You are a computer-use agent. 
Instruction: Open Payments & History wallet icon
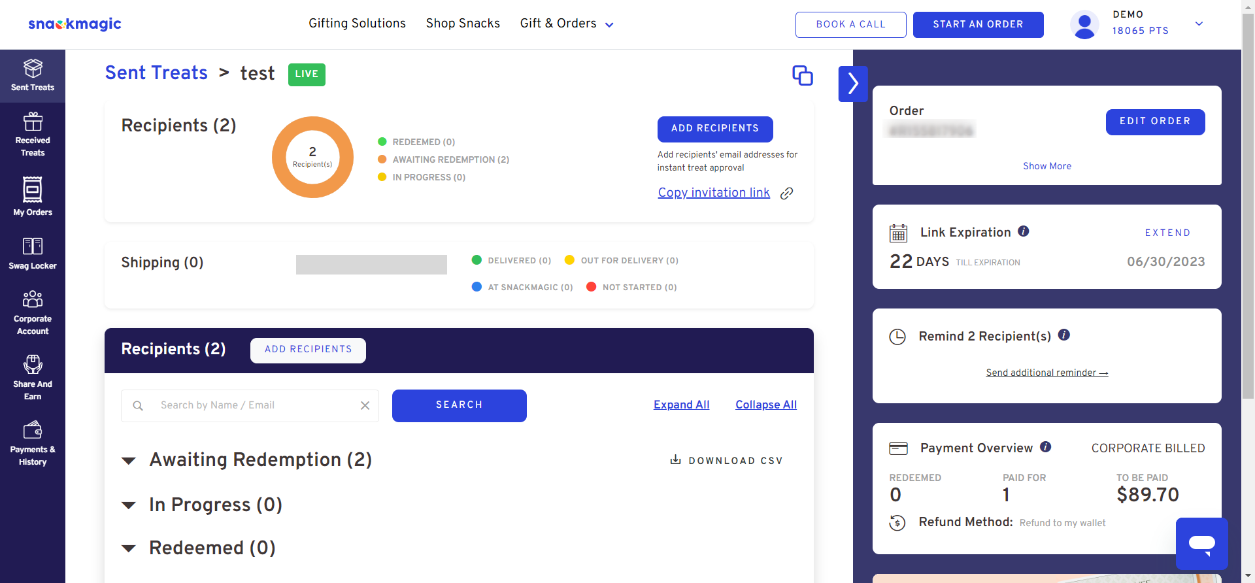33,429
